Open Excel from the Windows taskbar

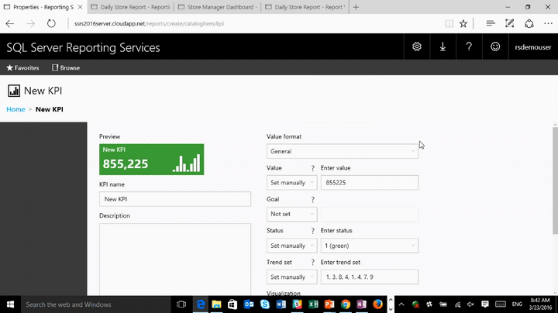click(x=313, y=304)
